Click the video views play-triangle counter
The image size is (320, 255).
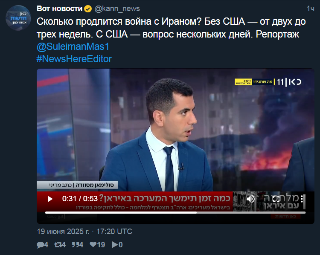point(117,245)
